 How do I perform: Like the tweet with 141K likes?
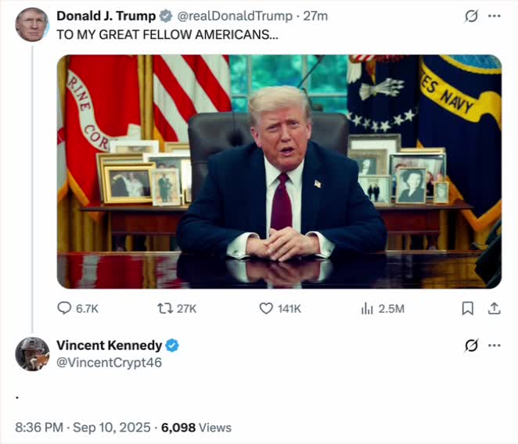coord(266,309)
